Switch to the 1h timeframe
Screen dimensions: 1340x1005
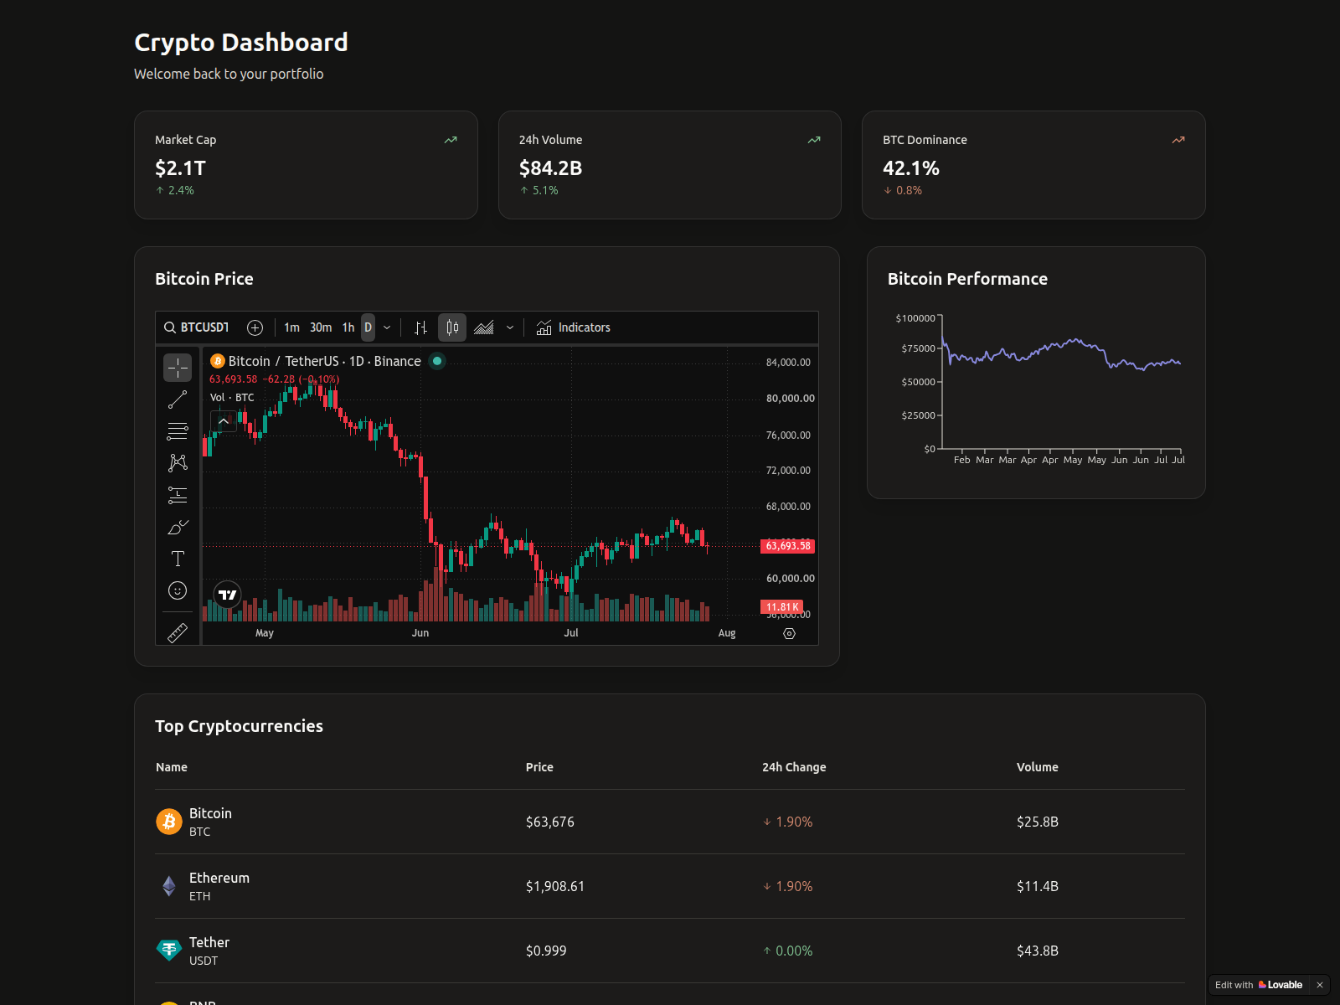pos(348,327)
